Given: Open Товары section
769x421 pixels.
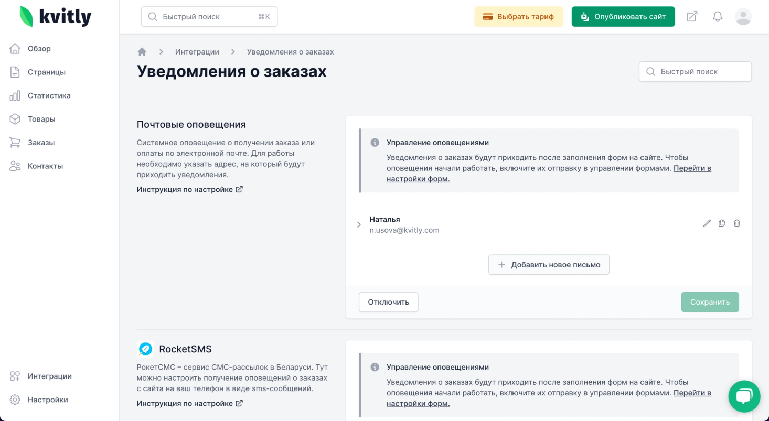Looking at the screenshot, I should click(x=41, y=119).
